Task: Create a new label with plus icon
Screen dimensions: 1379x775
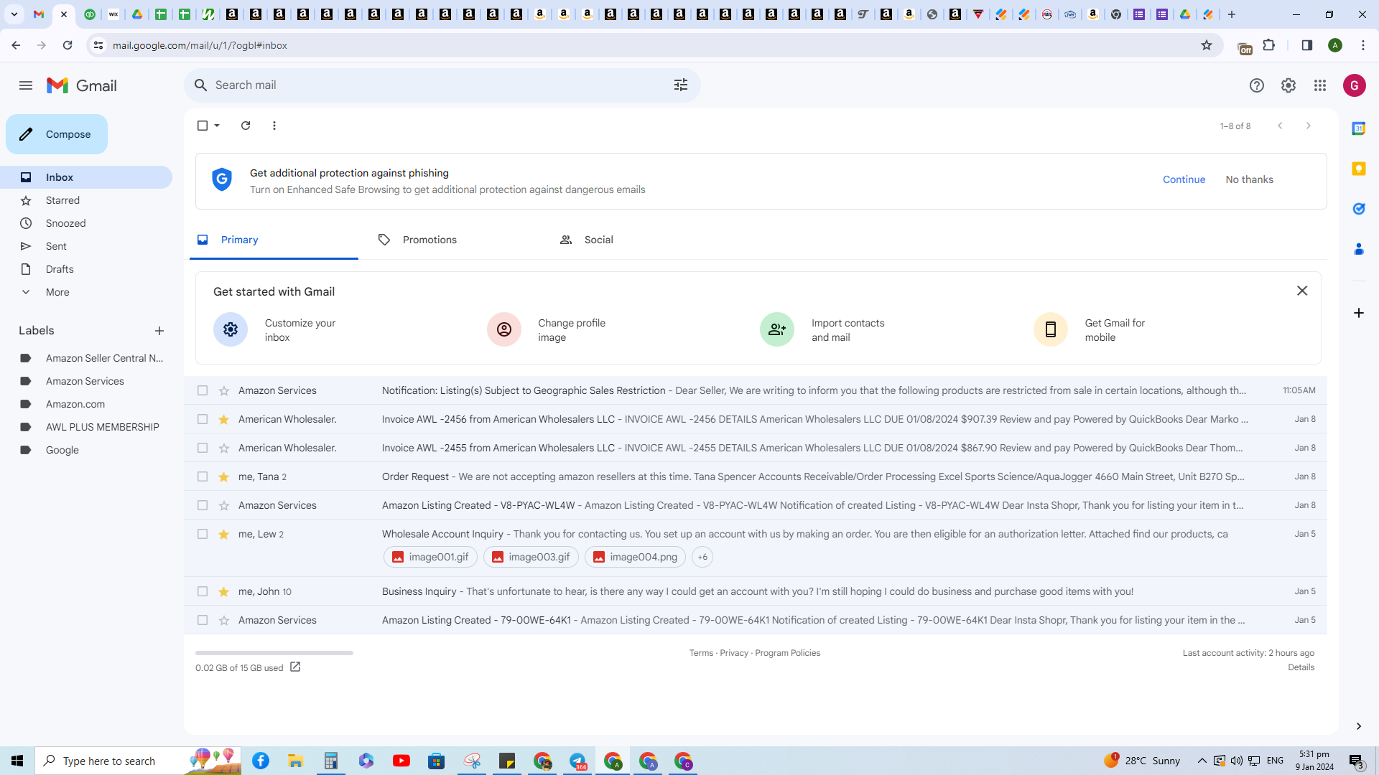Action: [159, 331]
